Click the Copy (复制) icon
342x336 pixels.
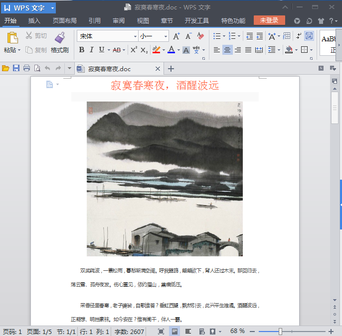[29, 50]
